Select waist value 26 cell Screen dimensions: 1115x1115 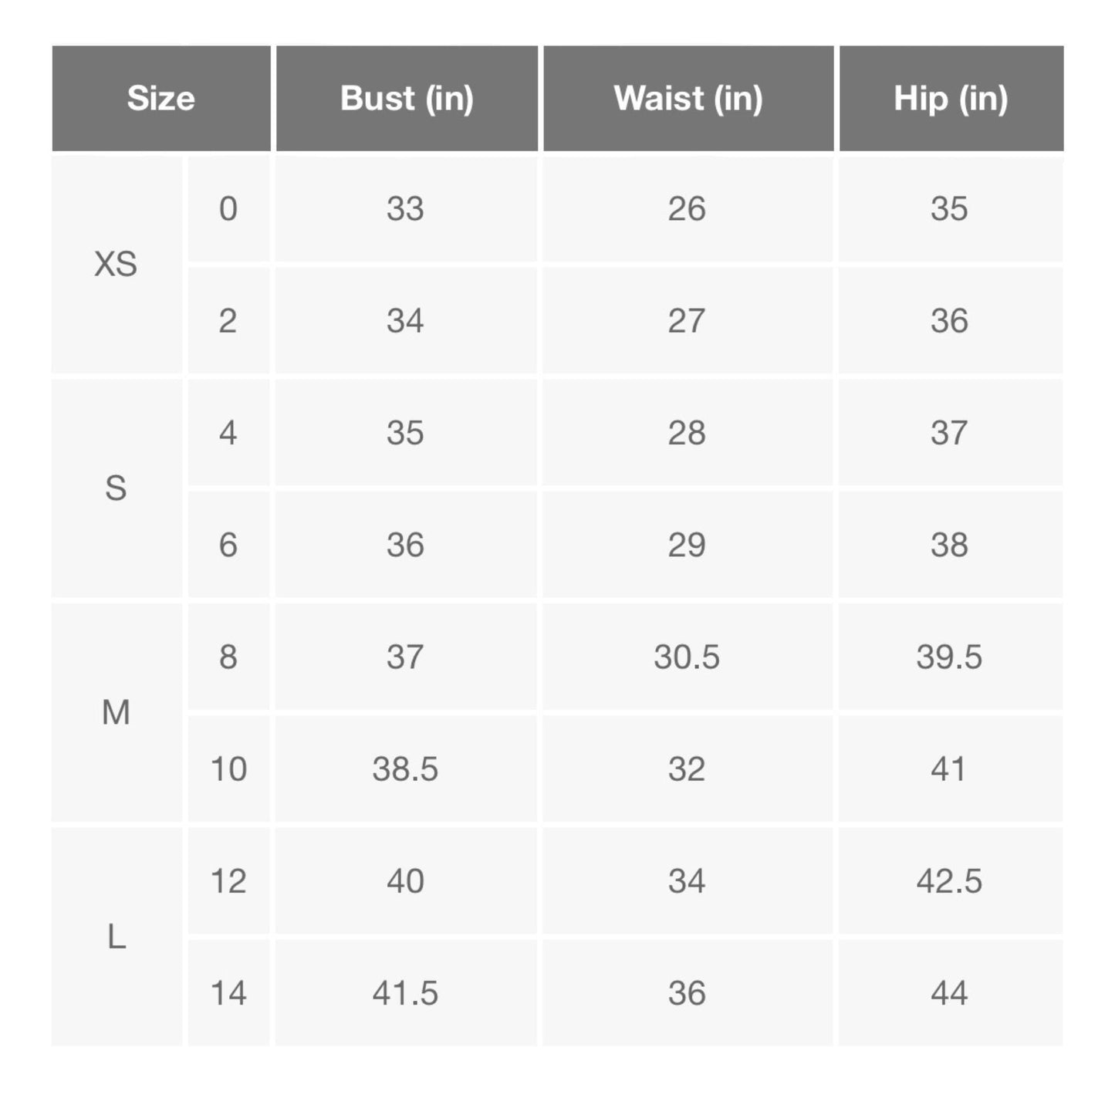tap(688, 209)
